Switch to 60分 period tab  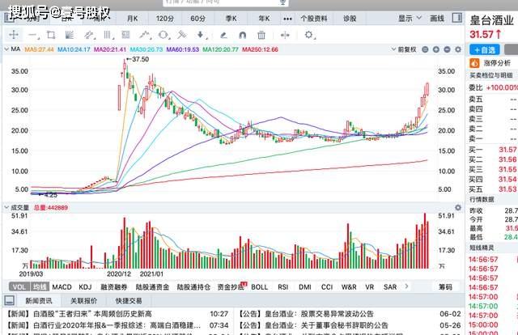[x=197, y=19]
